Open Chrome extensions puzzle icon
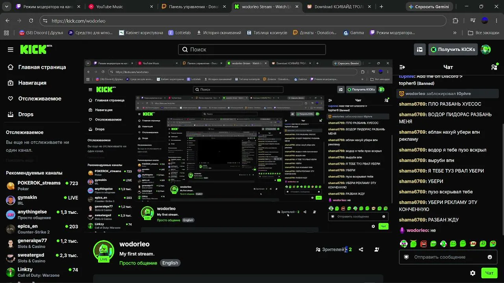This screenshot has width=504, height=283. [456, 21]
